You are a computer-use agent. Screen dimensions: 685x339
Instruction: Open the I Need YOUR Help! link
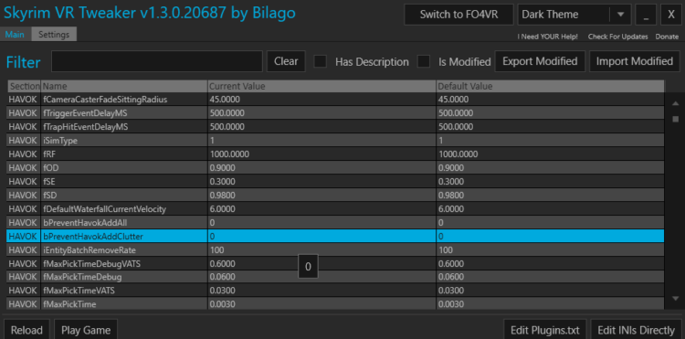[x=548, y=37]
